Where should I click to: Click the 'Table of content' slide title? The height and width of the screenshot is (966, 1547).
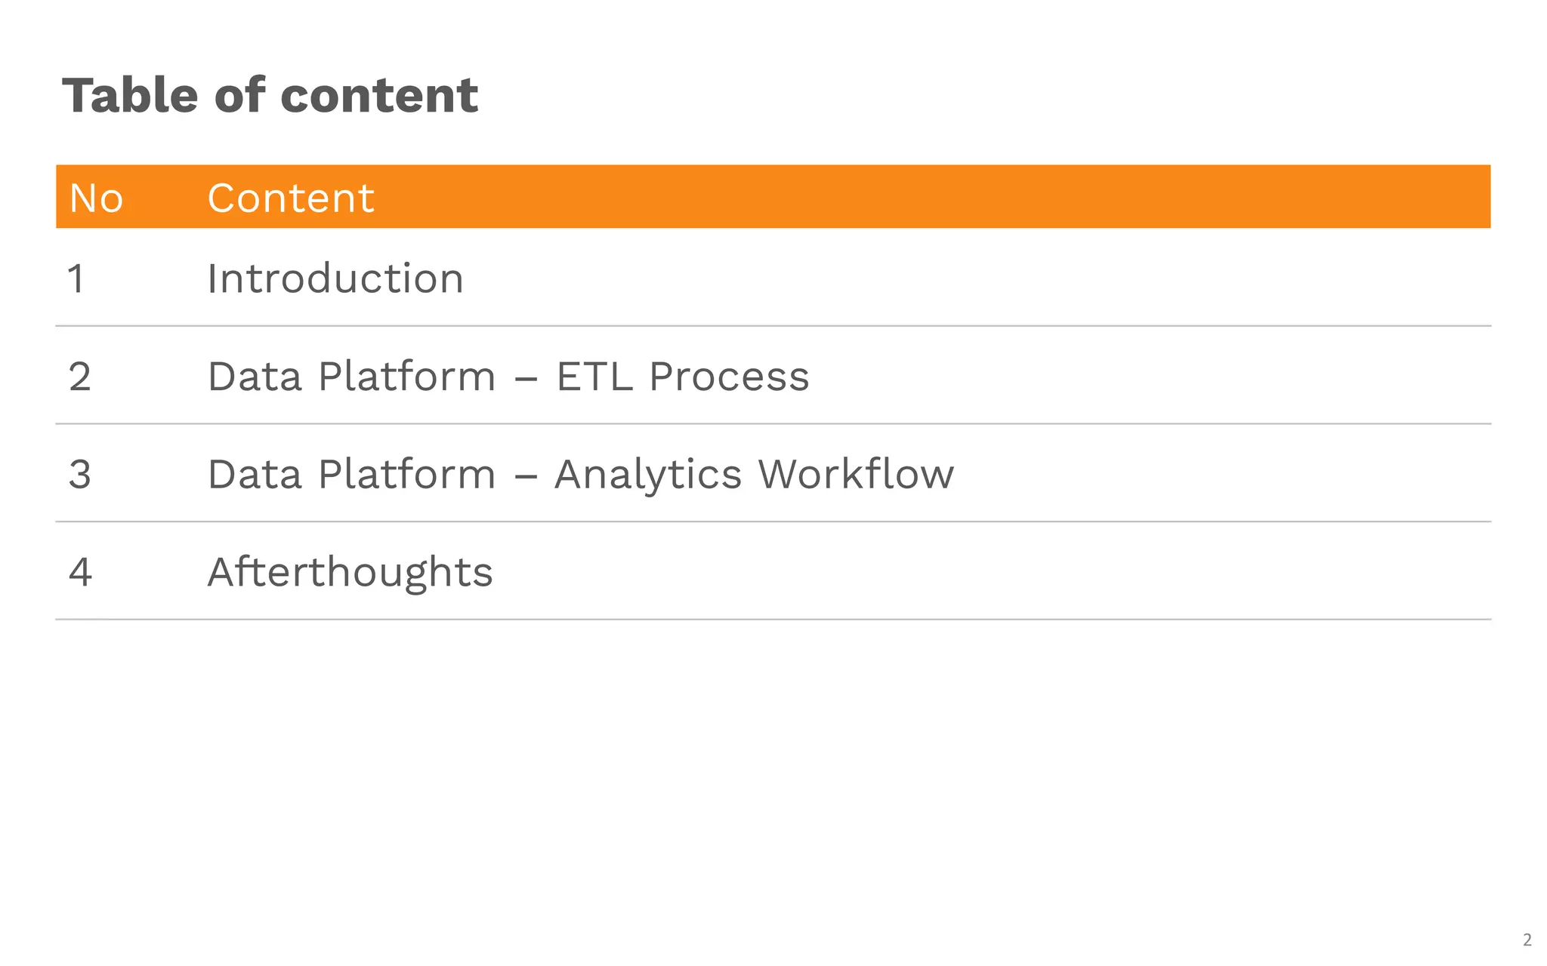pyautogui.click(x=270, y=96)
